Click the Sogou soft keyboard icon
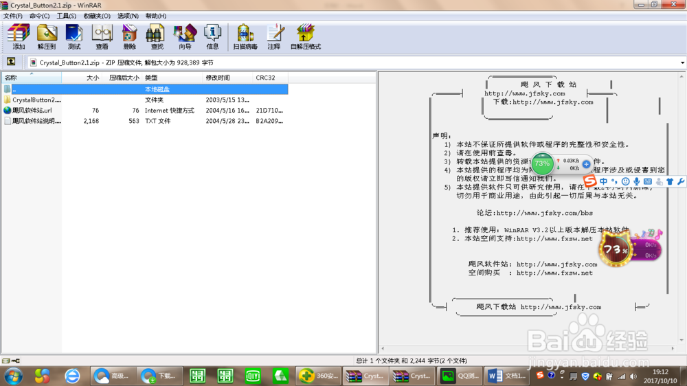The width and height of the screenshot is (687, 386). (648, 181)
